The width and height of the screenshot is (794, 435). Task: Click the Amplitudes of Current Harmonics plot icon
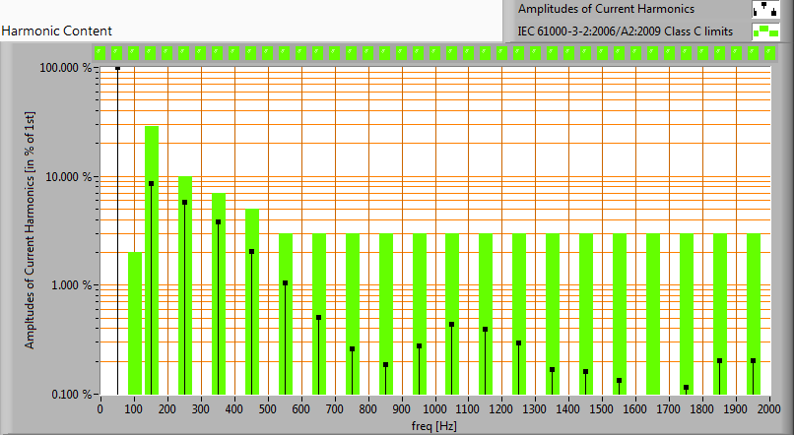[763, 10]
